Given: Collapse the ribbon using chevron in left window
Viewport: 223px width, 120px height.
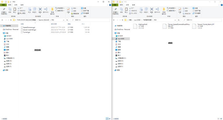Looking at the screenshot, I should click(107, 5).
